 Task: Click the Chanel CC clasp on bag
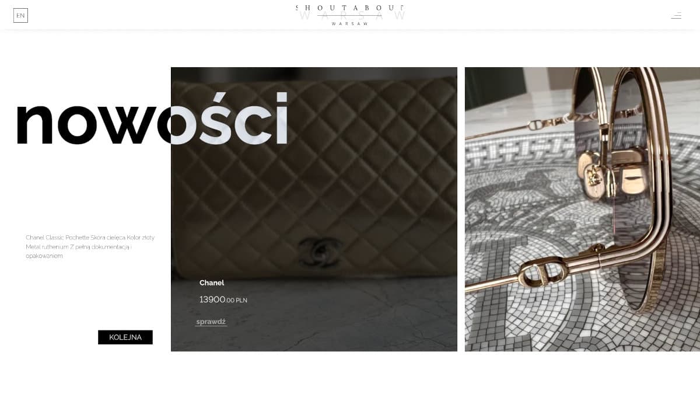(317, 251)
